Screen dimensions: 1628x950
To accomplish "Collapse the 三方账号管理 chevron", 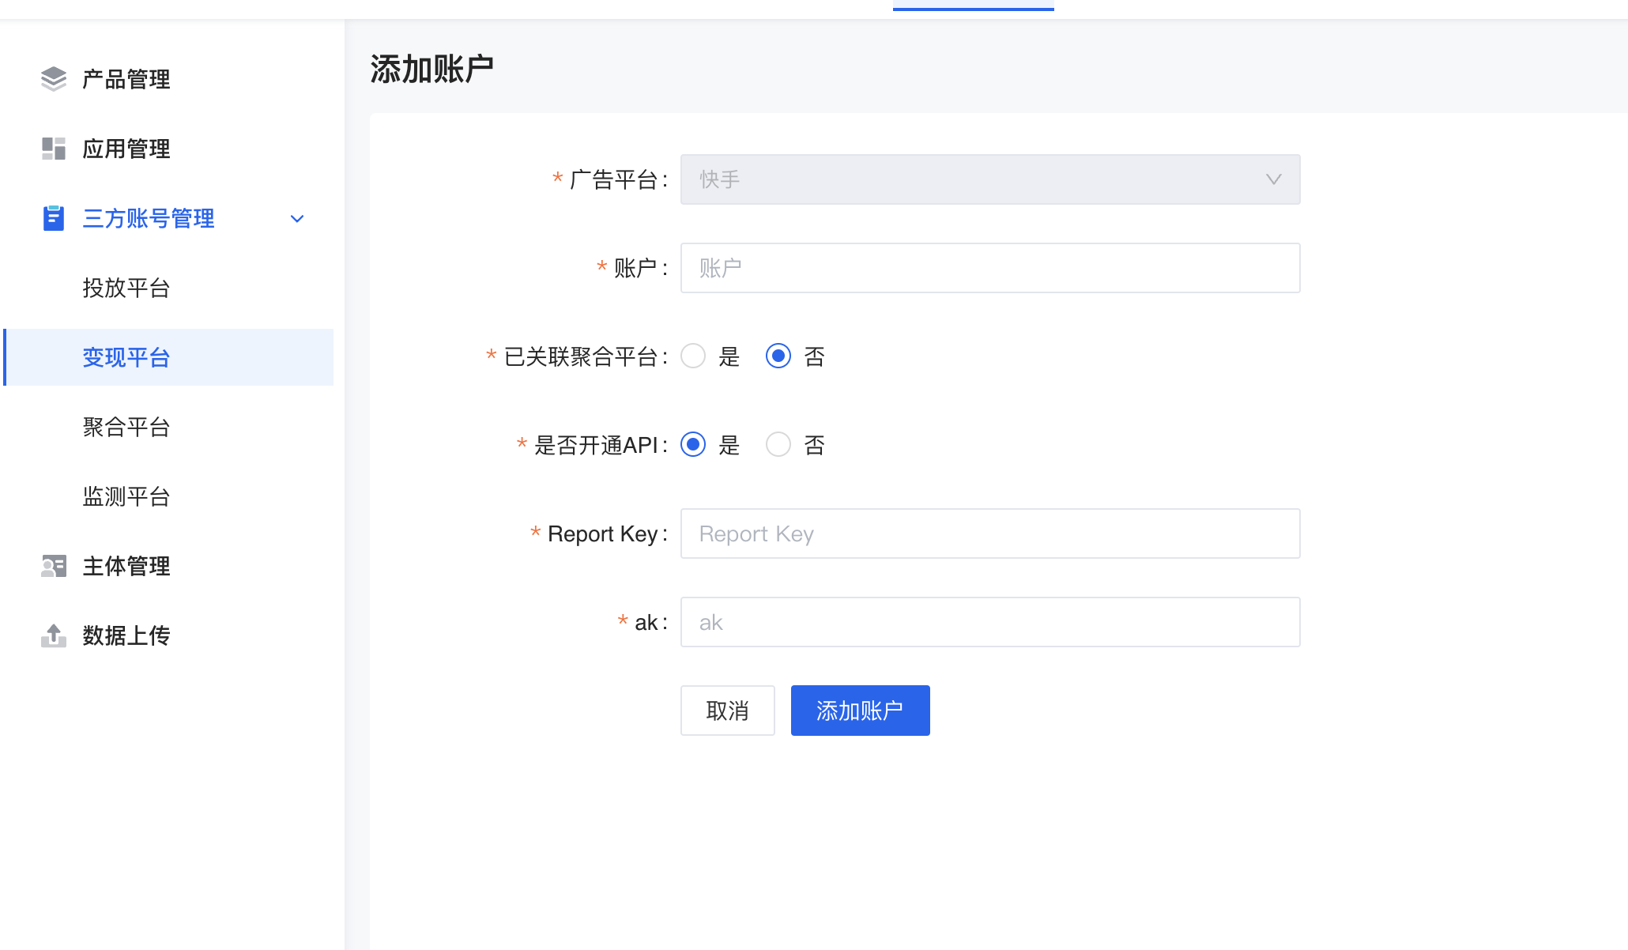I will coord(297,219).
